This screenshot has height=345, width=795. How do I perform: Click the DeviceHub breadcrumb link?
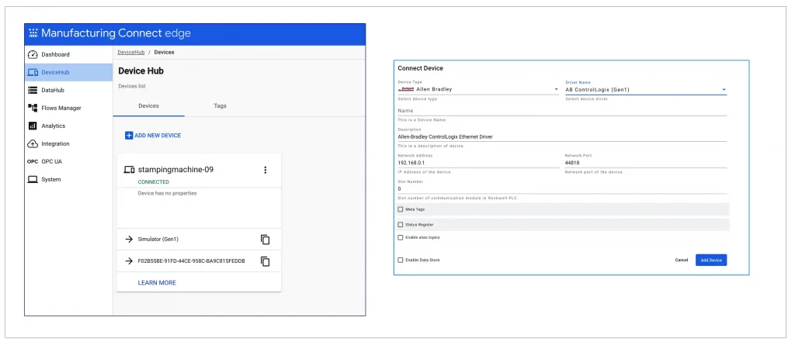(130, 52)
